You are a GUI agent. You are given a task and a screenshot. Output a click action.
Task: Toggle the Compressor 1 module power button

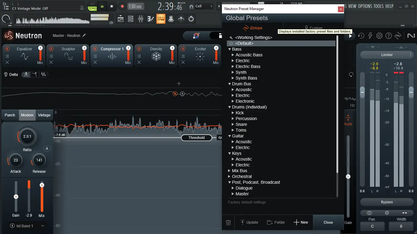[x=95, y=49]
